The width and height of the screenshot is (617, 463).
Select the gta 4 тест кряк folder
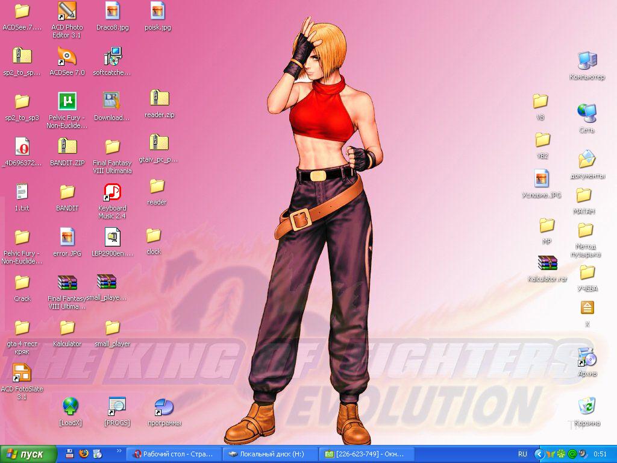click(22, 328)
